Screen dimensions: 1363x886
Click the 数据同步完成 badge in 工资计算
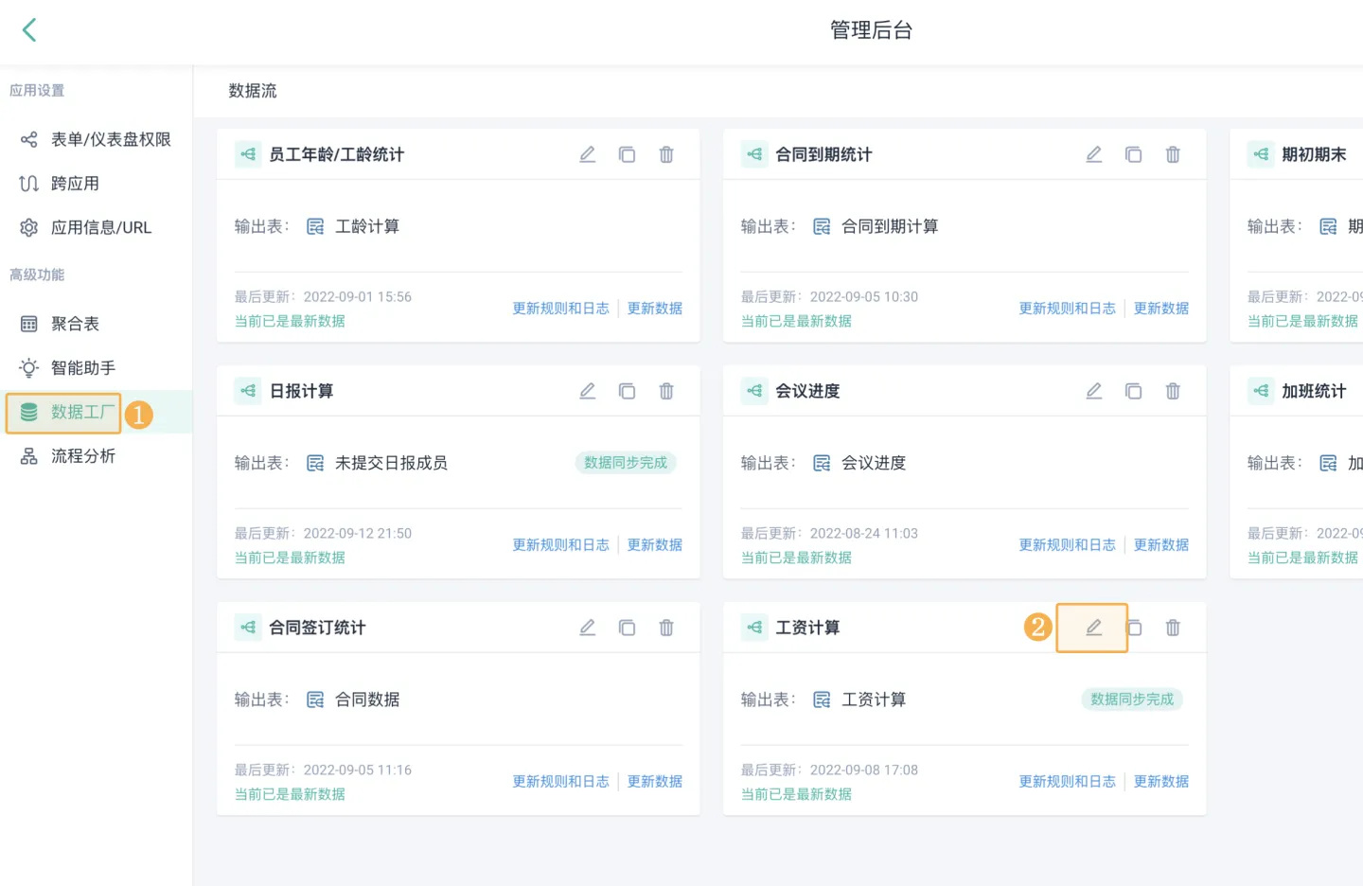tap(1132, 700)
